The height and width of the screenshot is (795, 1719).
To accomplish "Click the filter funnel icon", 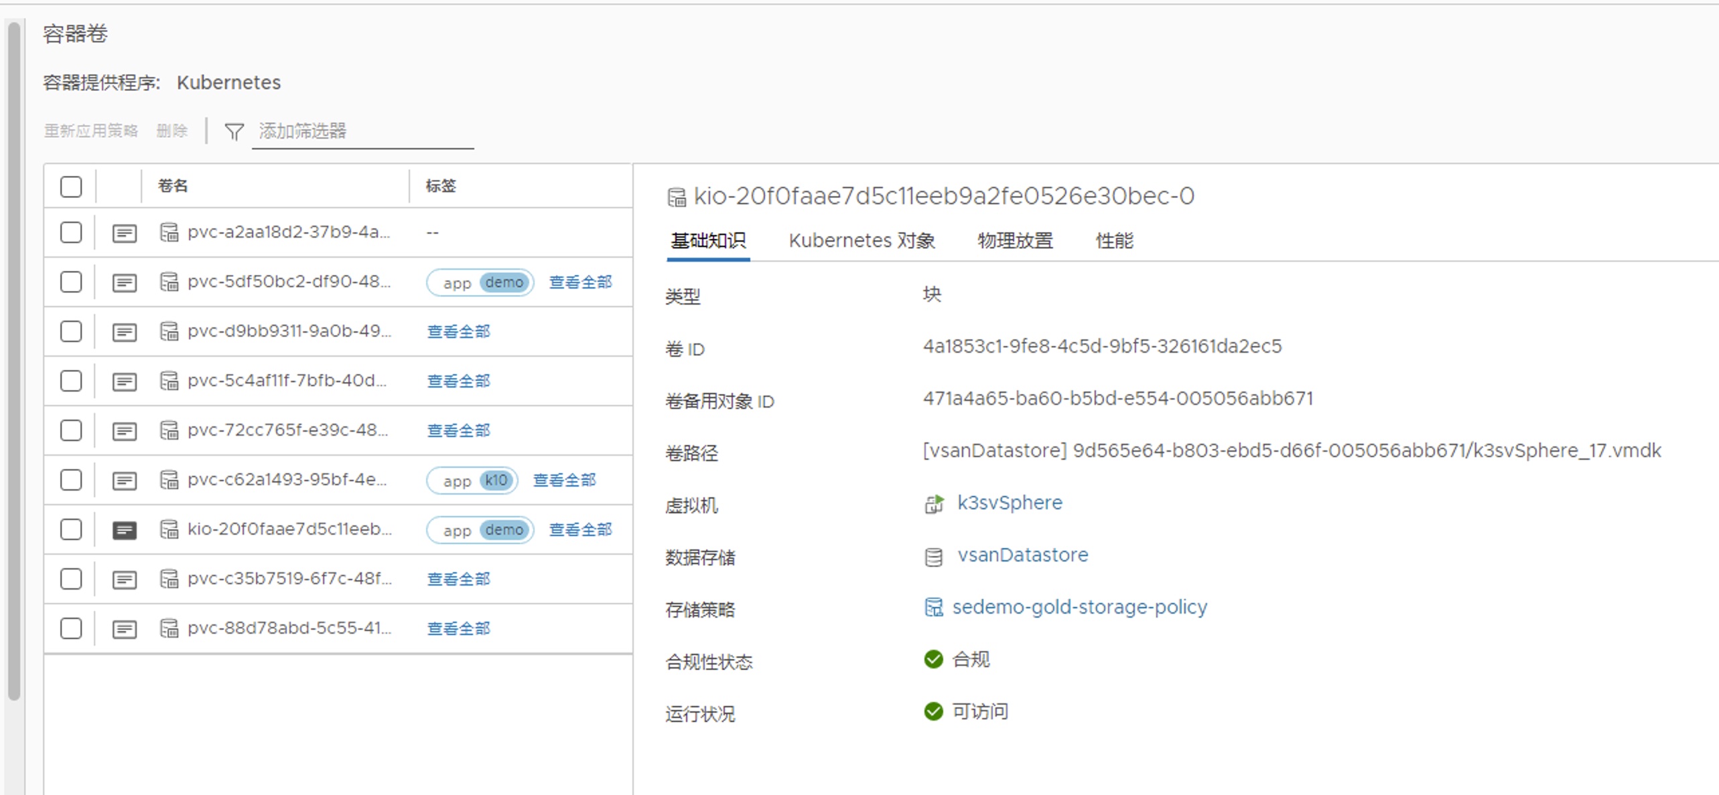I will (234, 132).
